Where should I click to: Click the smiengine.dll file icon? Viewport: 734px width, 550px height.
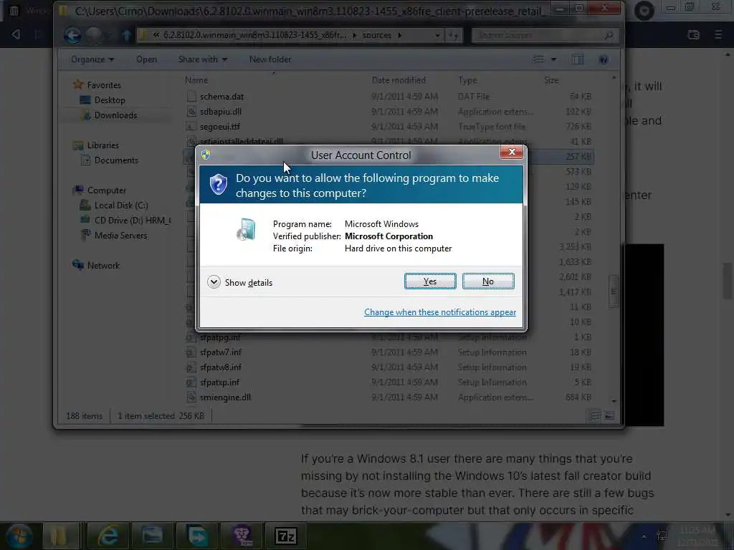191,397
